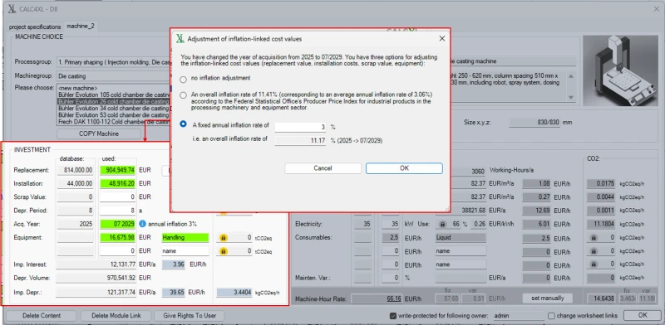Screen dimensions: 665x325
Task: Click the COPY Machine button
Action: tap(99, 133)
